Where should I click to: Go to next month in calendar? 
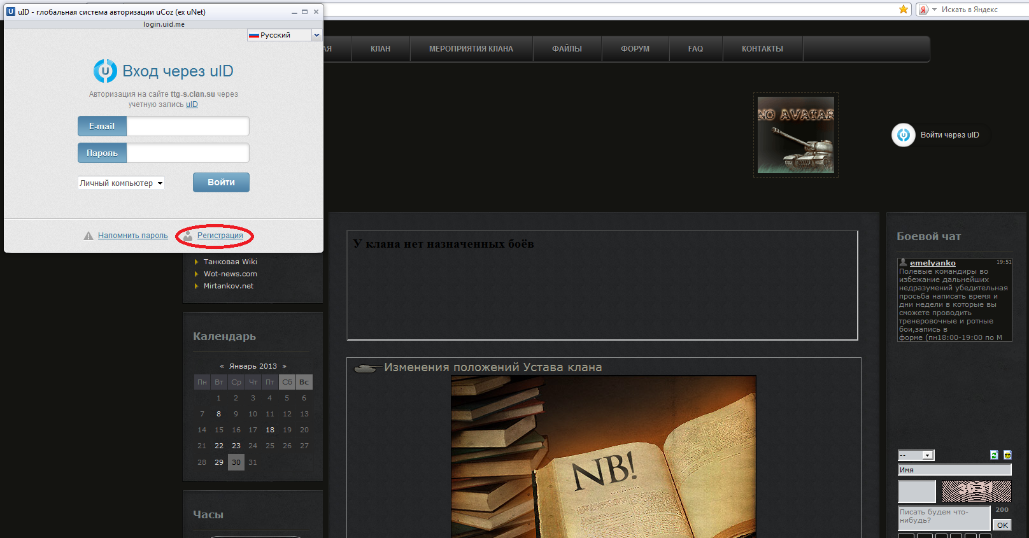click(x=284, y=366)
